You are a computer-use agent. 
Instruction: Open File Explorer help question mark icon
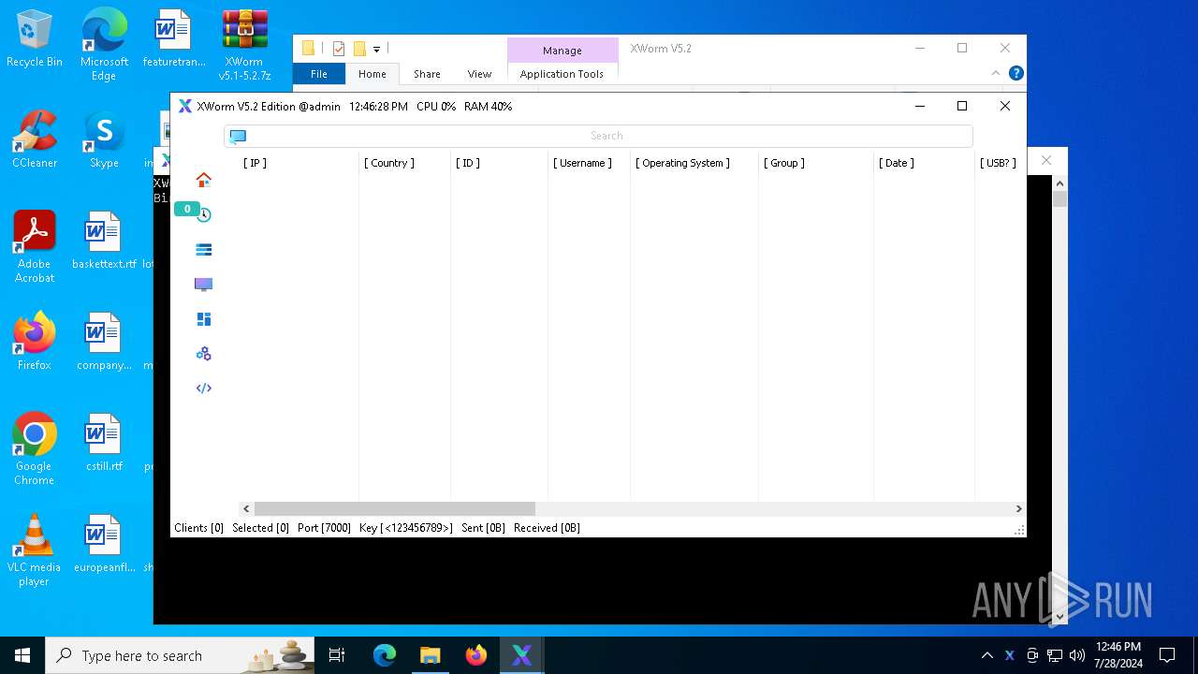1016,73
